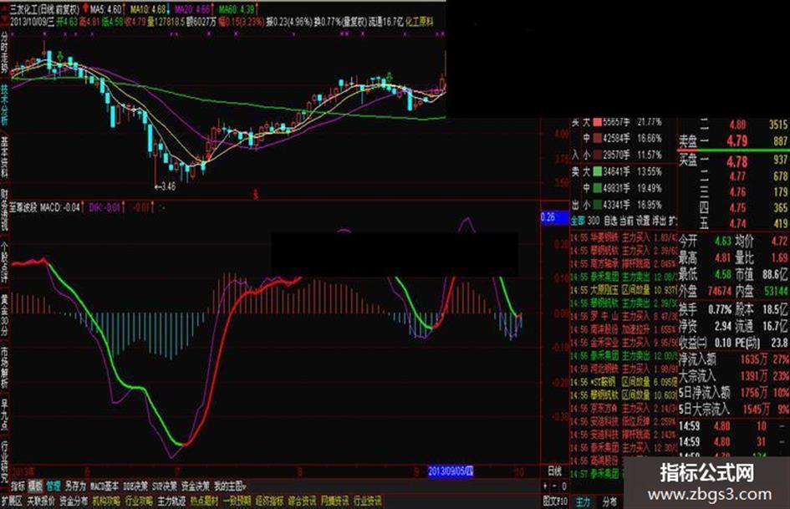Switch to SUP决策 indicator preset
Viewport: 790px width, 509px height.
coord(165,486)
